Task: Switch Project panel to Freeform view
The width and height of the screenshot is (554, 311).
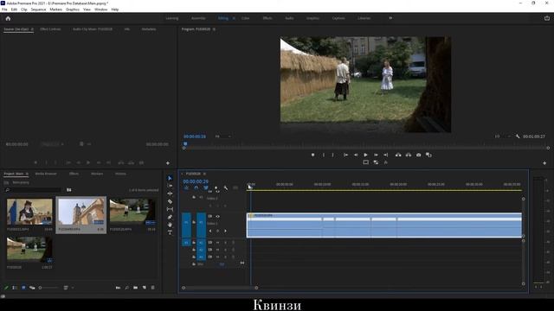Action: (32, 288)
